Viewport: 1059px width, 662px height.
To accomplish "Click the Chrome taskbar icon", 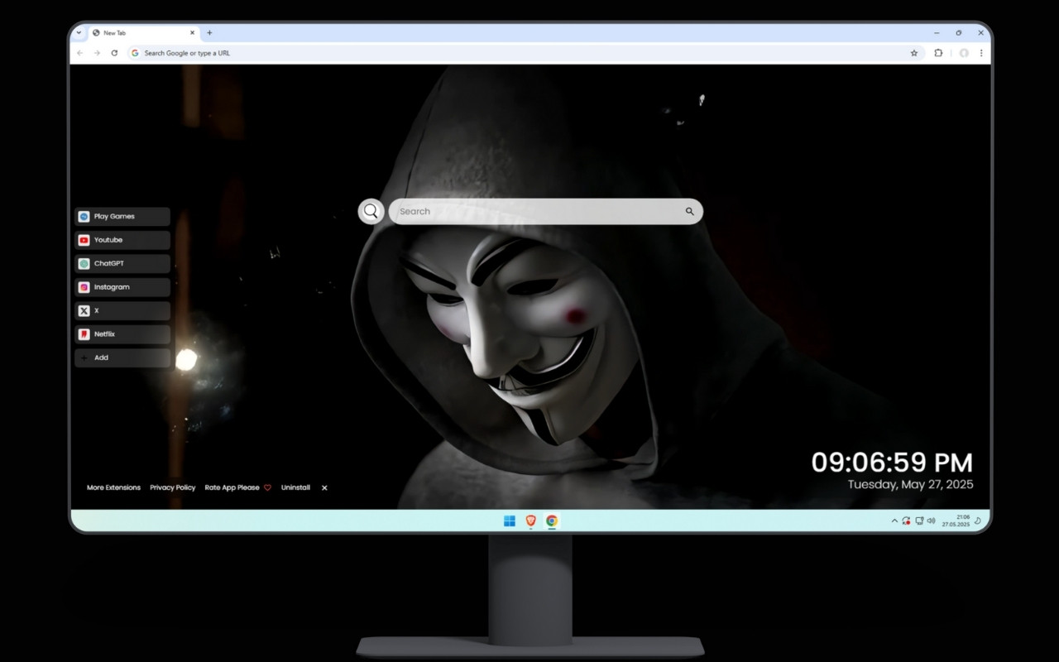I will [552, 520].
